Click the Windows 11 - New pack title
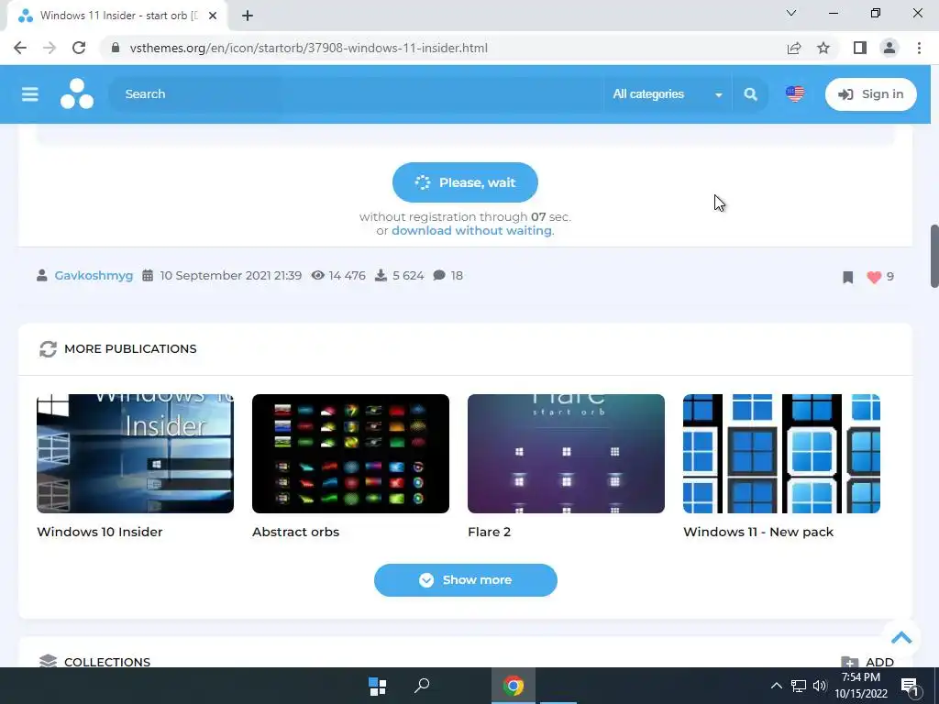939x704 pixels. click(x=758, y=532)
